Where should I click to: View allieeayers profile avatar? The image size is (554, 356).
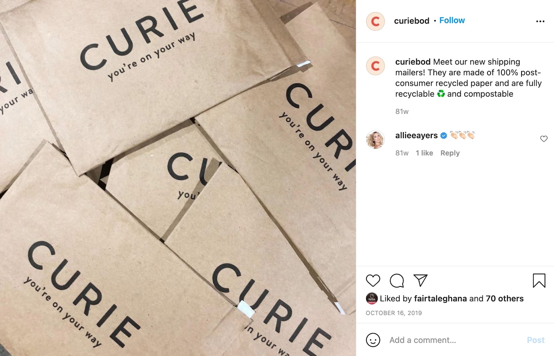tap(375, 140)
